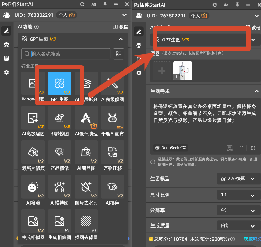
Task: Add an image with the plus upload box
Action: point(162,71)
